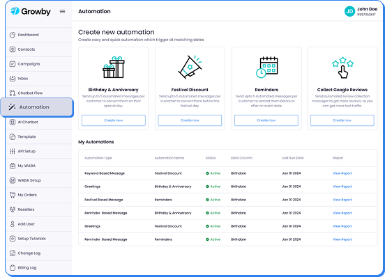Create now for Collect Google Reviews
The width and height of the screenshot is (385, 277).
[342, 120]
